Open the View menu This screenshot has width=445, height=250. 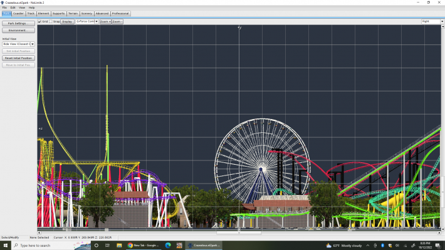[x=22, y=8]
